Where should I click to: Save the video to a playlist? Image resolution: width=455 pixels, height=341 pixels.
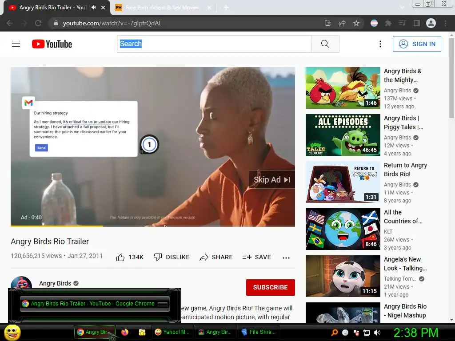coord(257,257)
